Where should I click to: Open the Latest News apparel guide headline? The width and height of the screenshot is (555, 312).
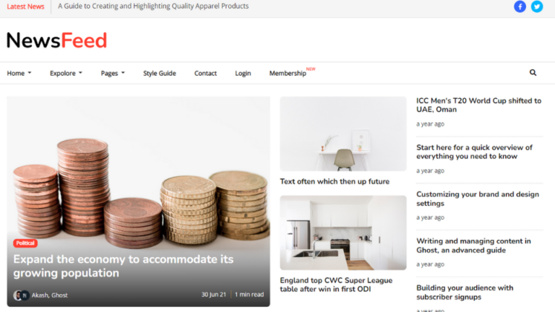(153, 6)
